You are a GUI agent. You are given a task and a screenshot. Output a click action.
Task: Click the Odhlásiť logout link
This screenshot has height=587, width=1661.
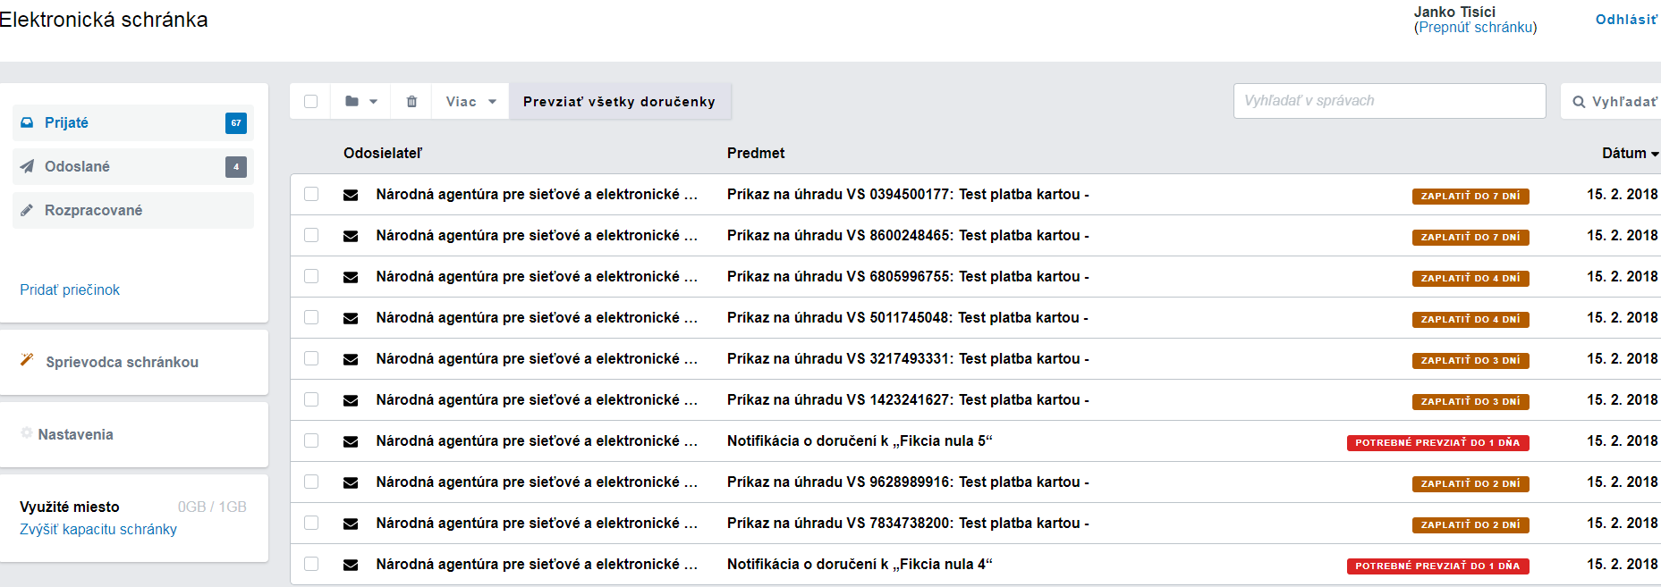pyautogui.click(x=1626, y=20)
